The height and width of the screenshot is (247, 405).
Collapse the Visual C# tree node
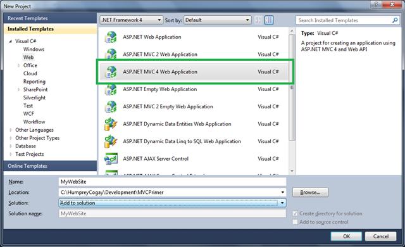[x=10, y=41]
